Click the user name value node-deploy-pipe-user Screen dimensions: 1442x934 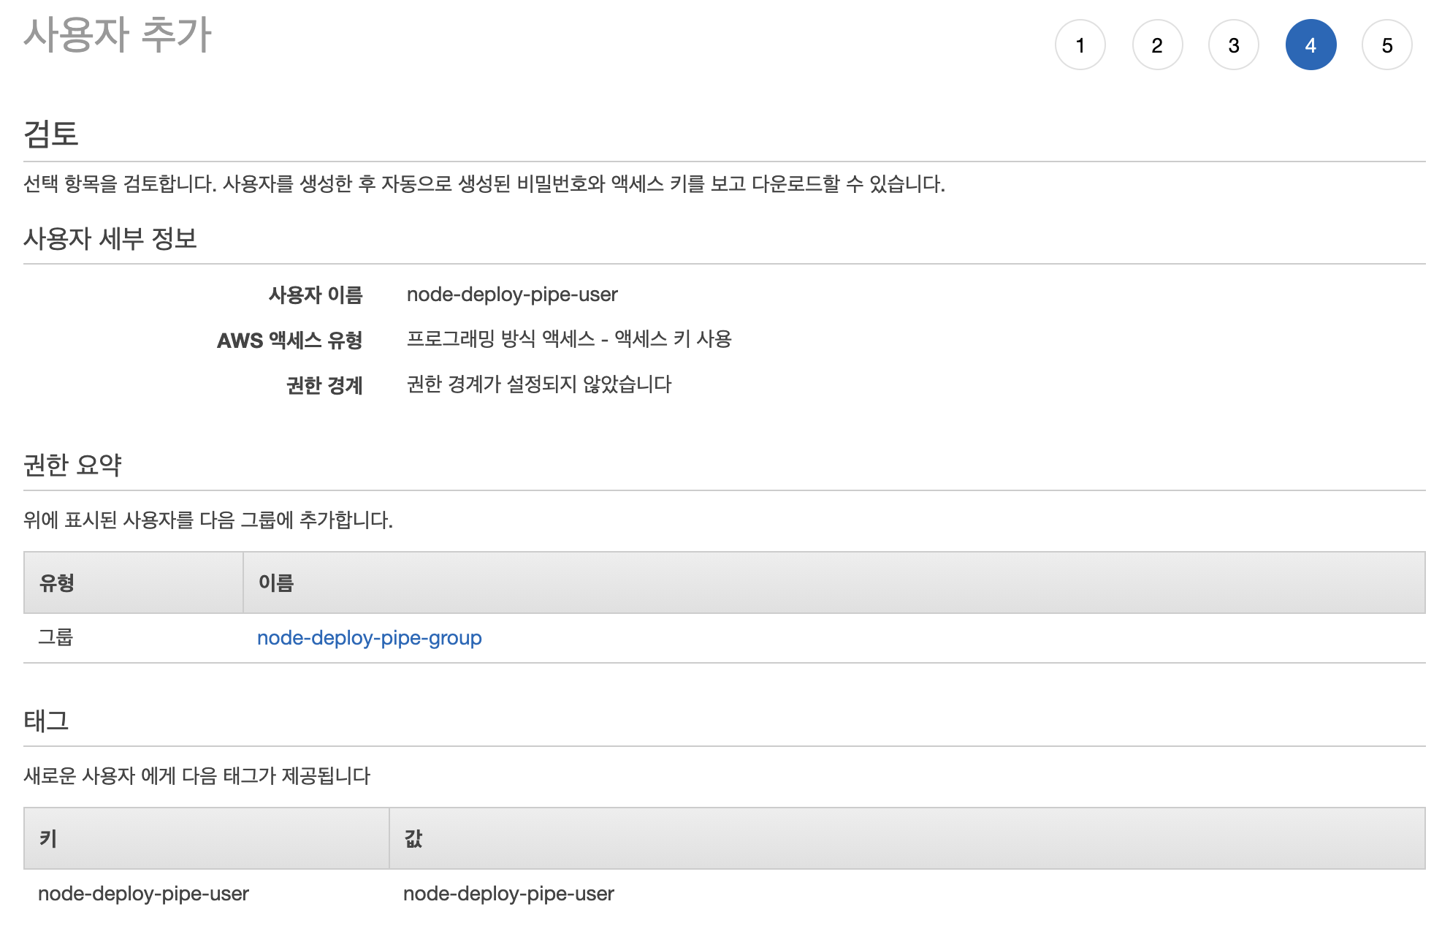pos(511,295)
